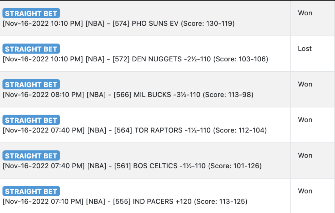Screen dimensions: 335x213
Task: Click Won status of MIL BUCKS bet
Action: pyautogui.click(x=305, y=84)
